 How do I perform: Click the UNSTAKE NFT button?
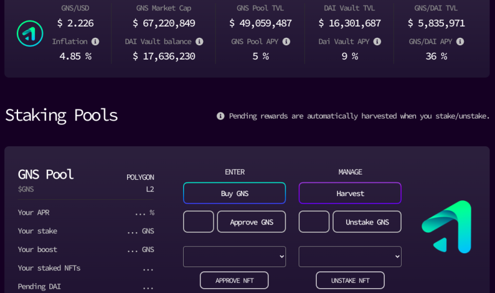350,280
